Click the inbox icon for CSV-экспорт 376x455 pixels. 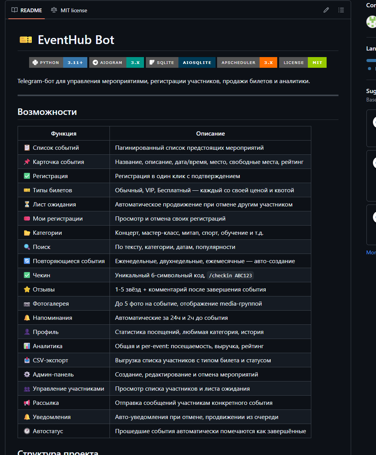[27, 360]
